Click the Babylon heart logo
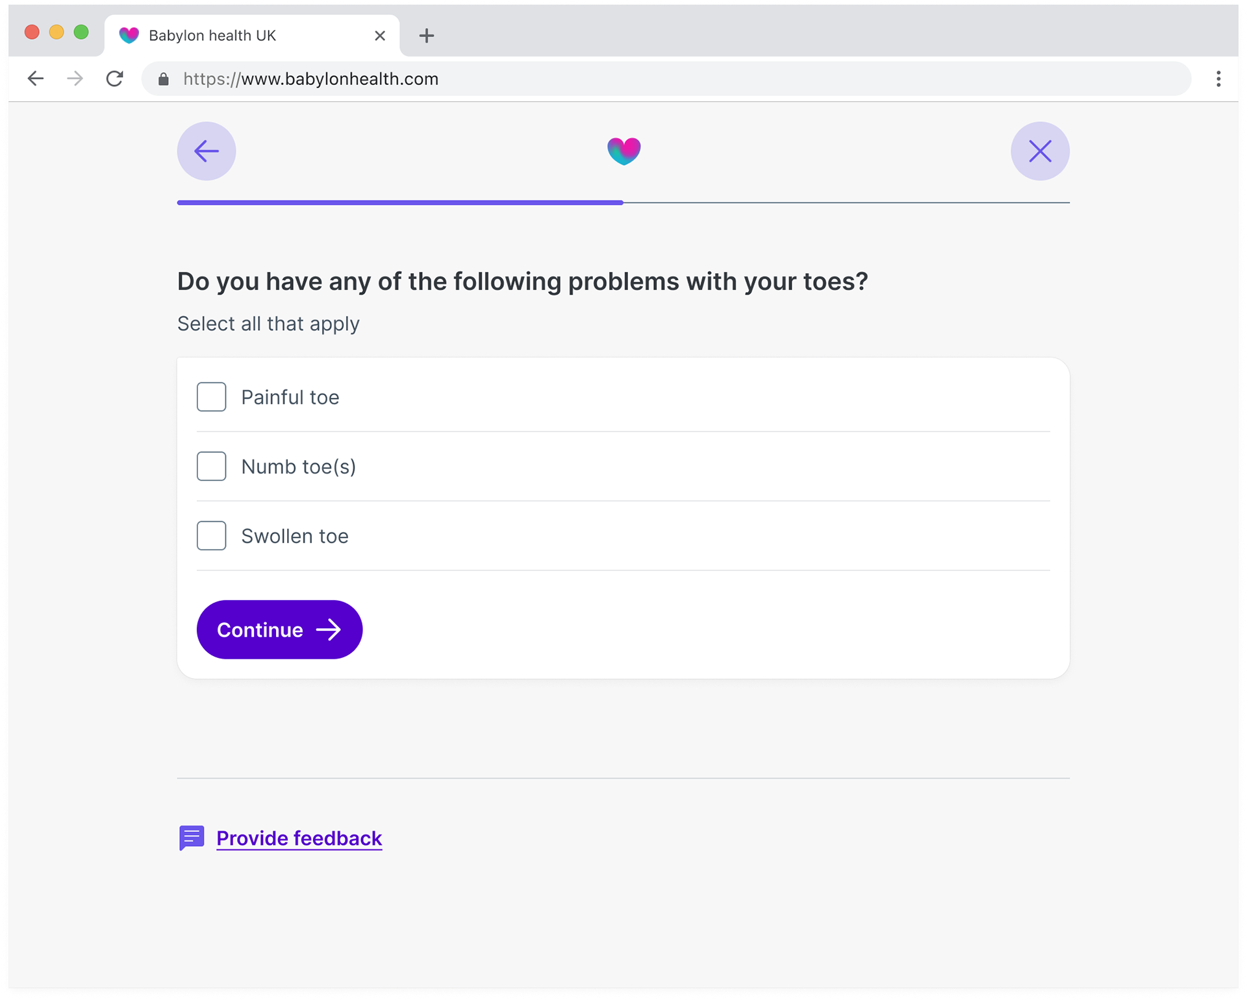The height and width of the screenshot is (1000, 1247). tap(623, 151)
